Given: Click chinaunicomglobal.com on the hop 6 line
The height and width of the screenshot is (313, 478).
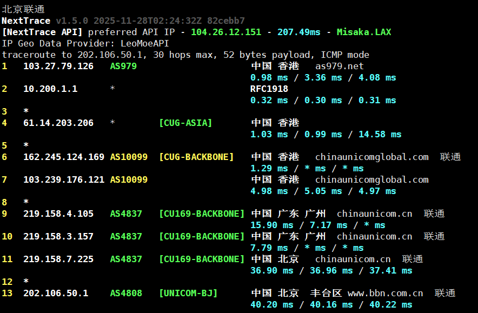Looking at the screenshot, I should [x=371, y=157].
